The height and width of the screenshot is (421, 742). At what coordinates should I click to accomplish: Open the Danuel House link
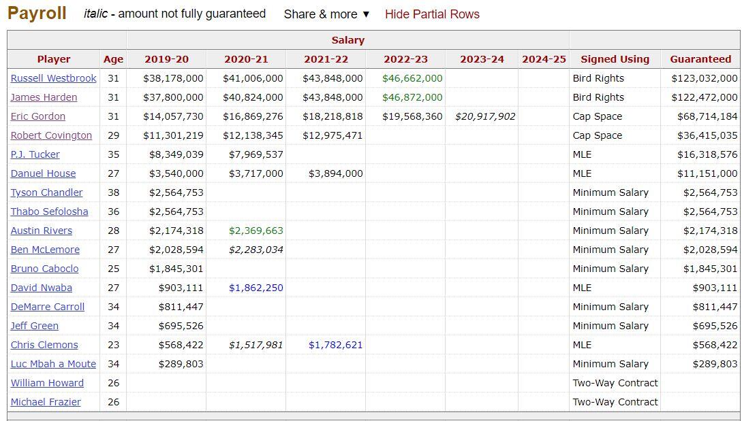pos(43,173)
